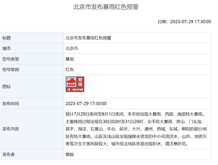Viewport: 218px width, 165px height.
Task: Select the 信号类型 row label
Action: pyautogui.click(x=11, y=59)
